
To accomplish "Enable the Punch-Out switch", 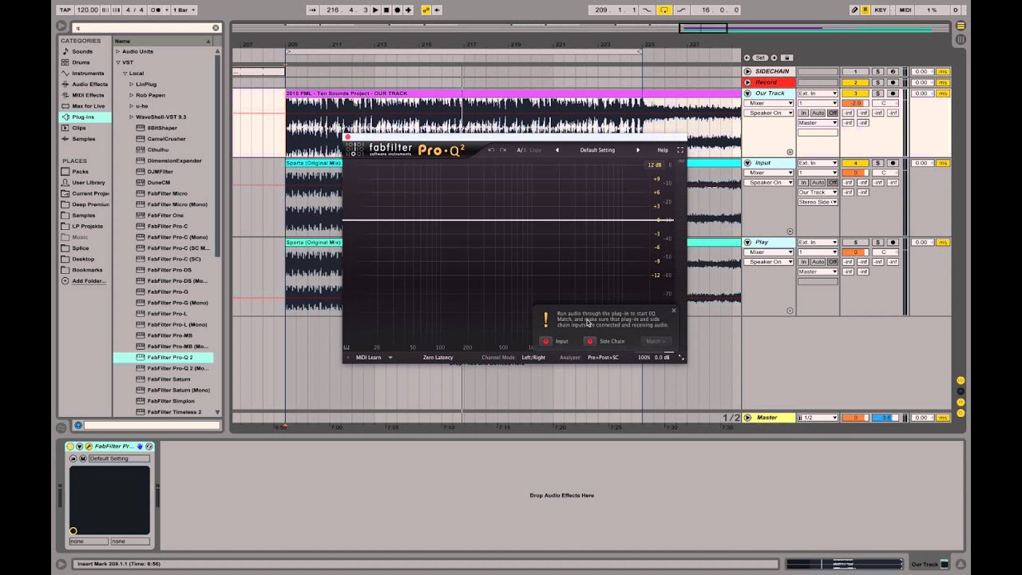I will (x=681, y=10).
